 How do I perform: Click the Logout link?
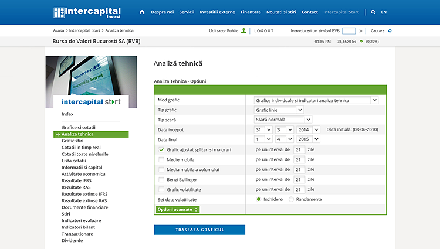[x=263, y=30]
